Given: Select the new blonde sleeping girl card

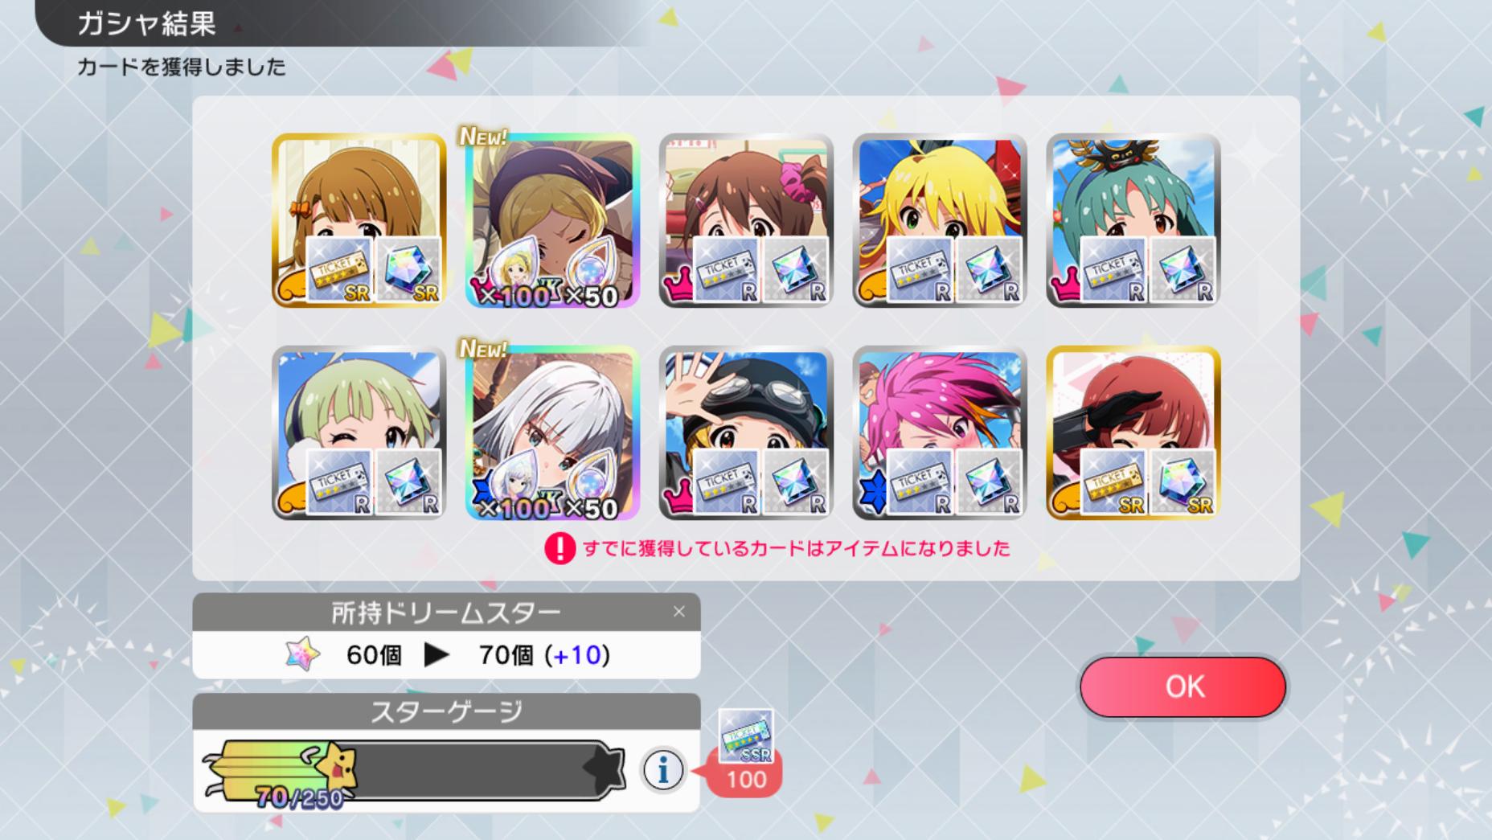Looking at the screenshot, I should point(553,220).
